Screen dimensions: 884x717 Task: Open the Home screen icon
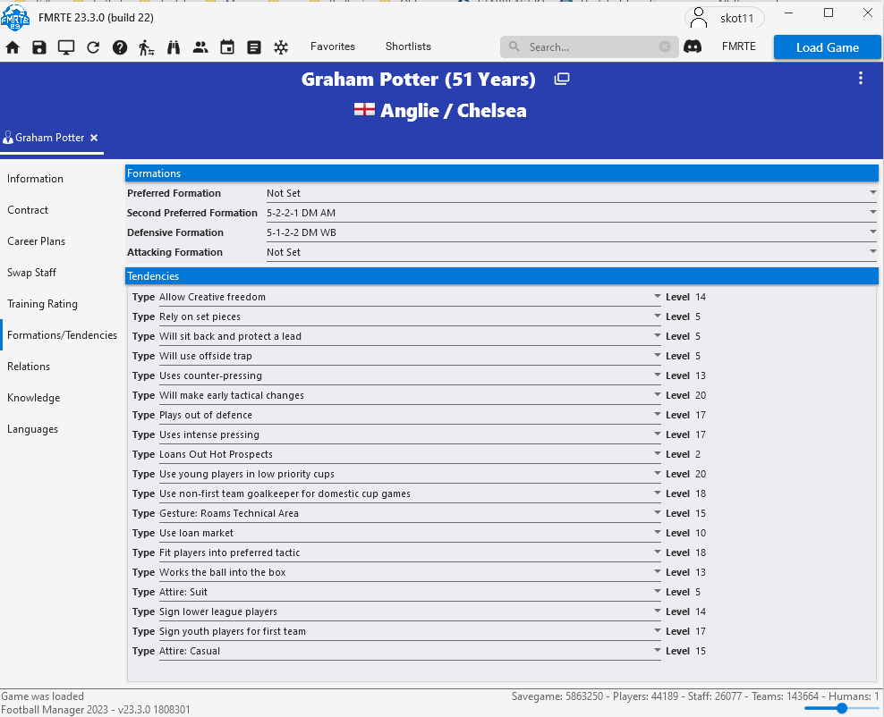click(x=13, y=47)
